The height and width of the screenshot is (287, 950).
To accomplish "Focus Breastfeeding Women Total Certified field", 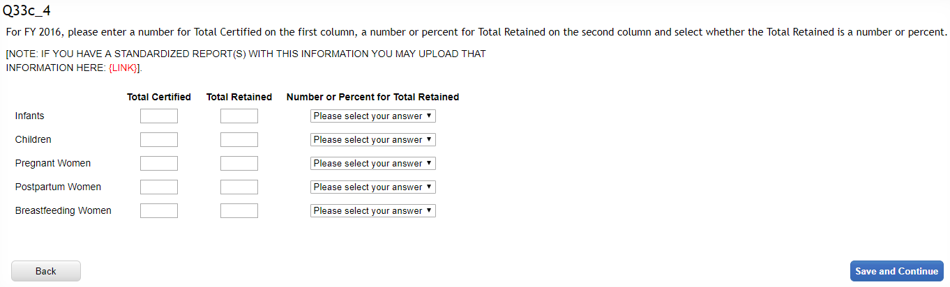I will tap(159, 211).
